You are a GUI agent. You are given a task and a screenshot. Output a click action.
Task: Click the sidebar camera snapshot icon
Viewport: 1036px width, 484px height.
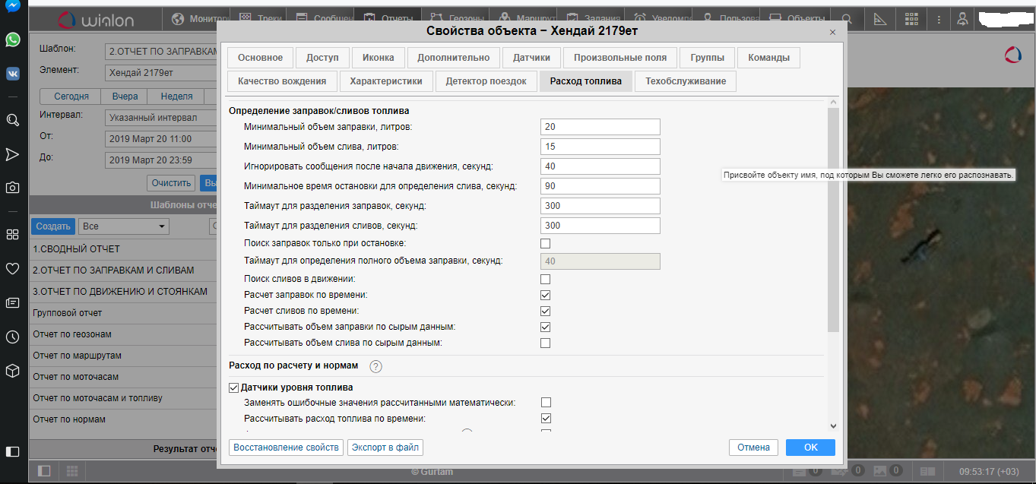[x=12, y=187]
